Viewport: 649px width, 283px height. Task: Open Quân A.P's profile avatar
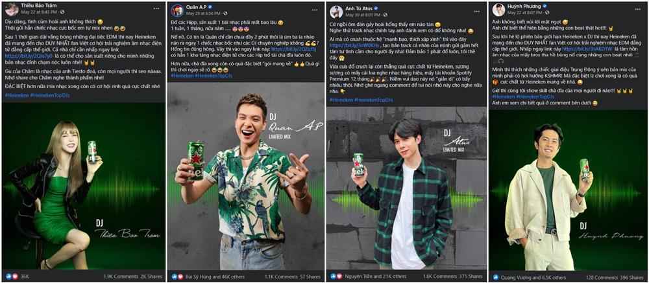pyautogui.click(x=177, y=10)
